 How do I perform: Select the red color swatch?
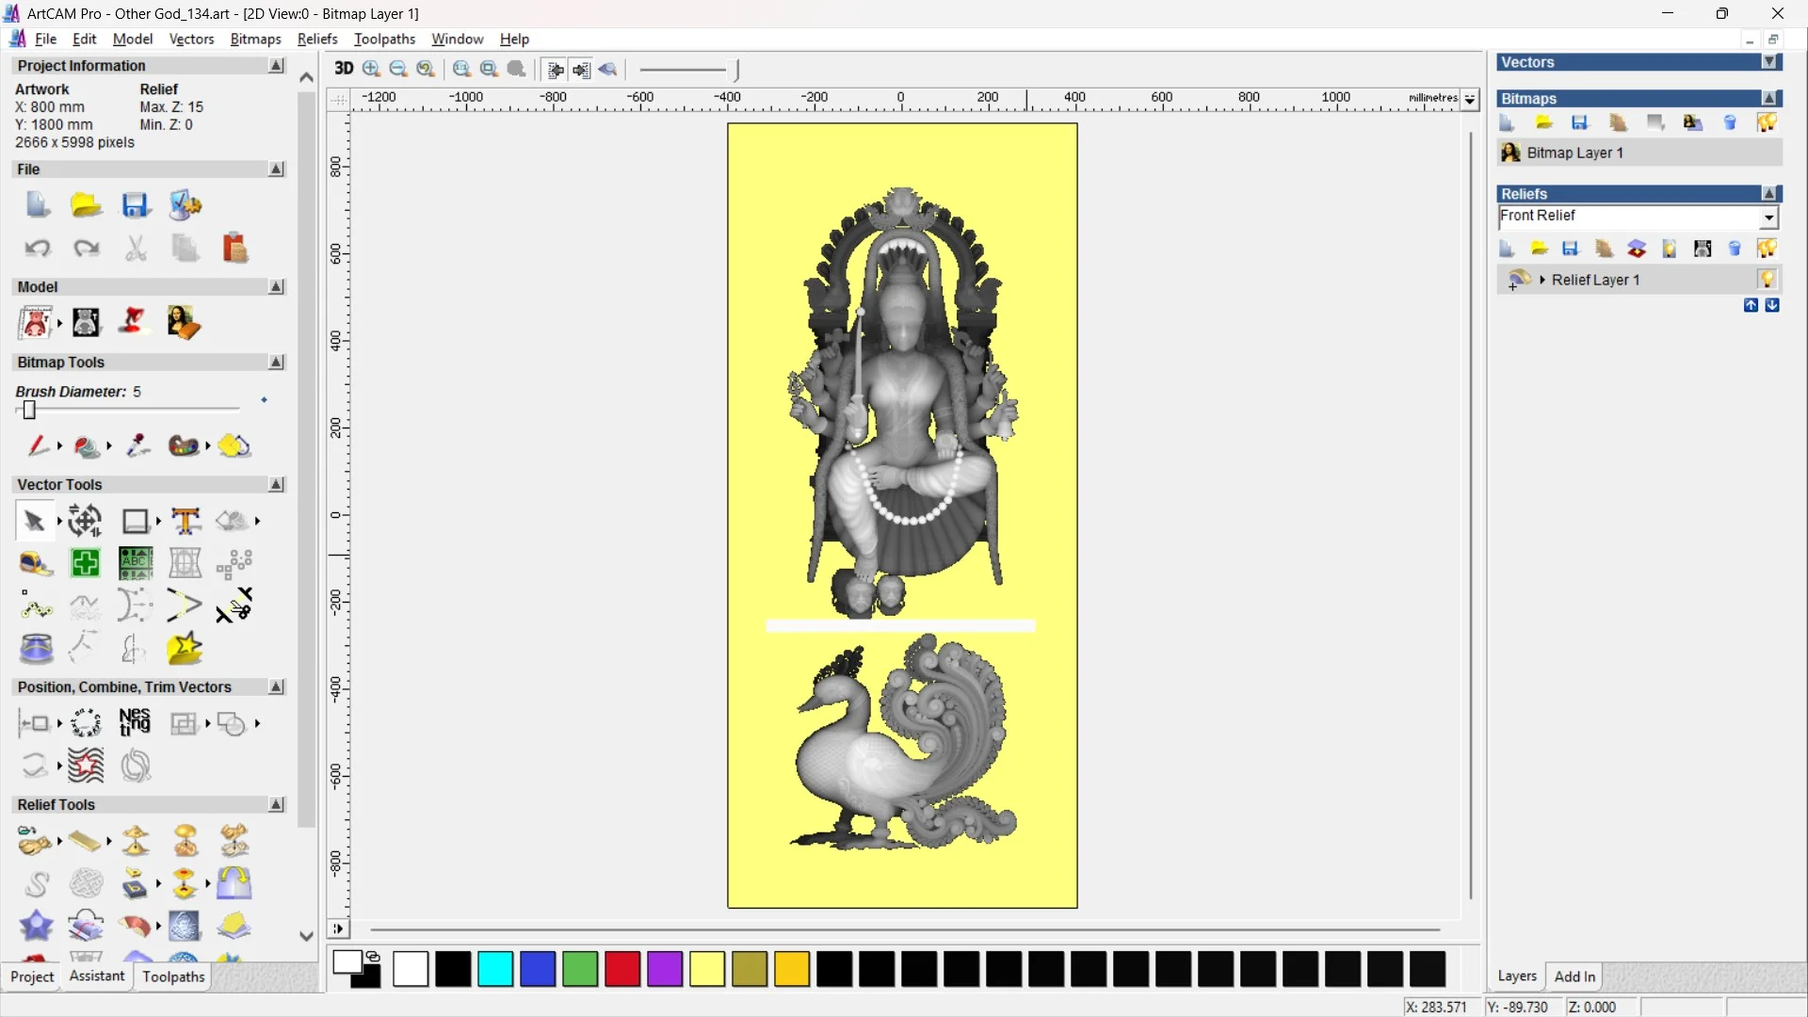(x=621, y=969)
